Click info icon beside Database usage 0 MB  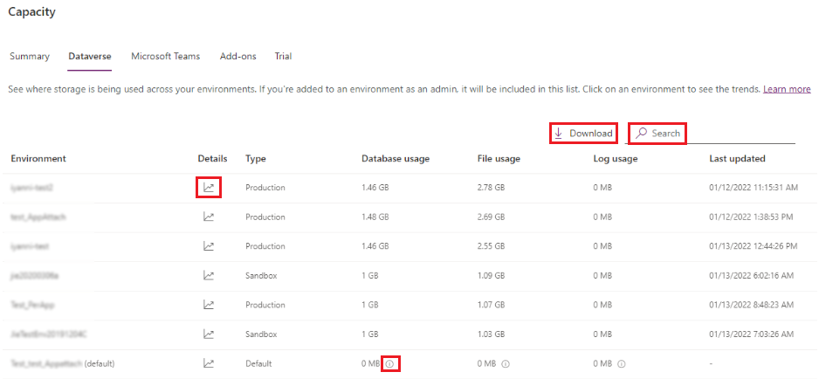click(391, 363)
